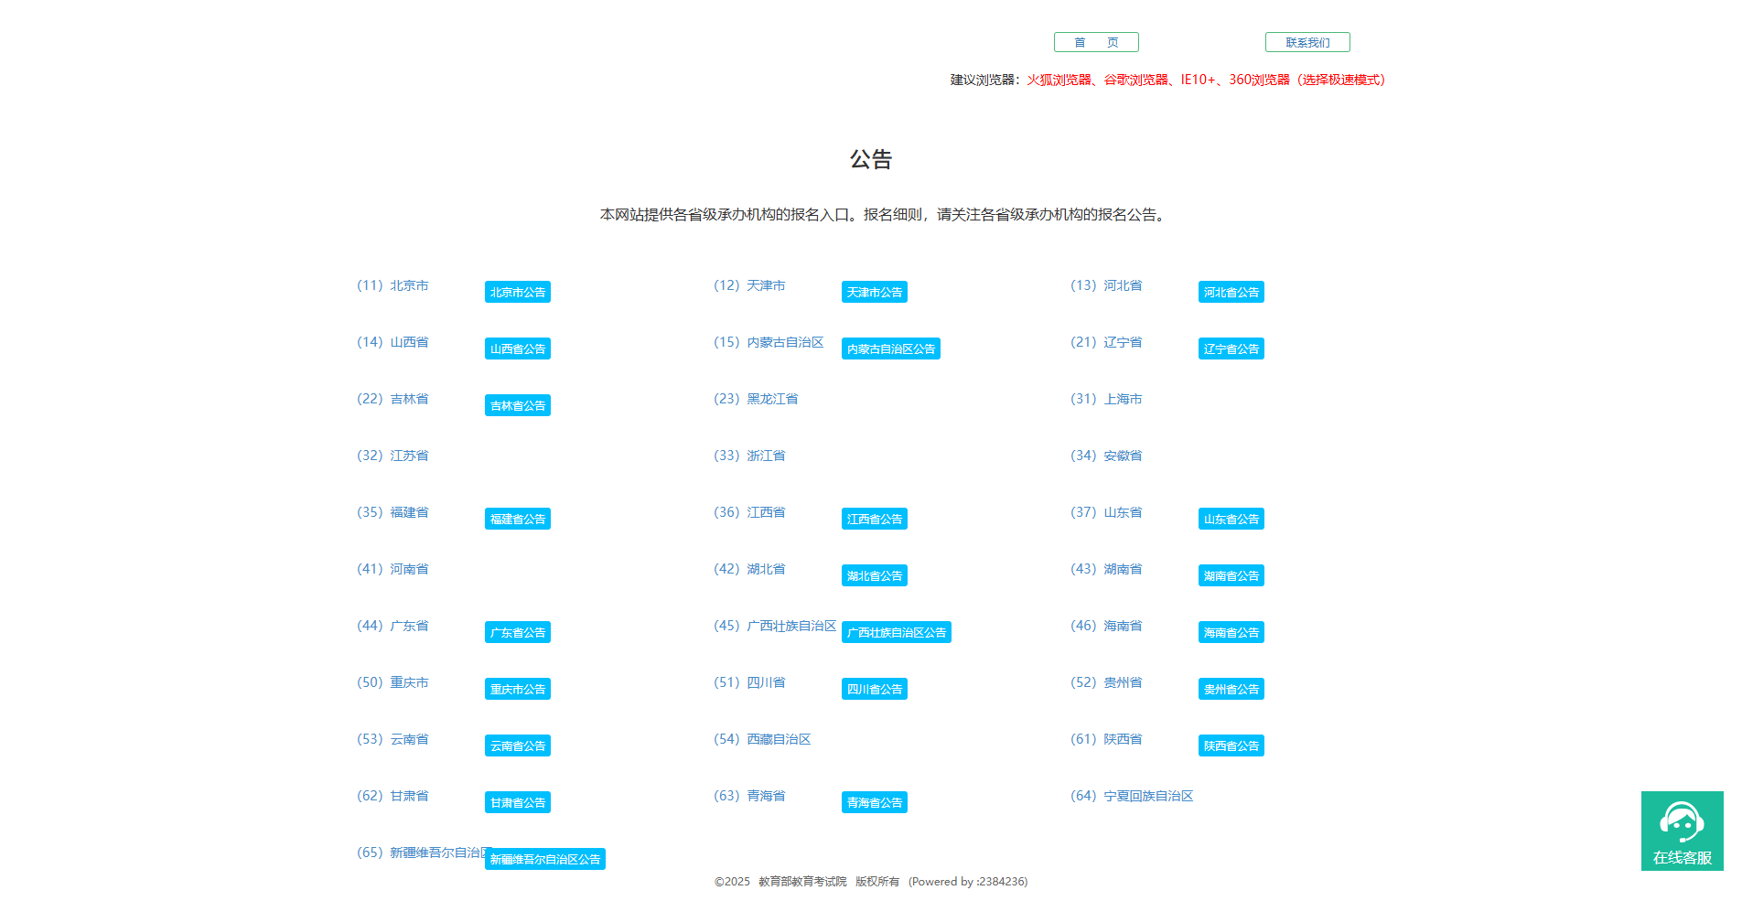Open the 河北省公告 announcement

pos(1230,292)
